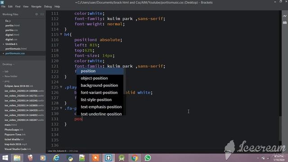Image resolution: width=288 pixels, height=162 pixels.
Task: Show hidden system tray icons arrow
Action: 258,158
